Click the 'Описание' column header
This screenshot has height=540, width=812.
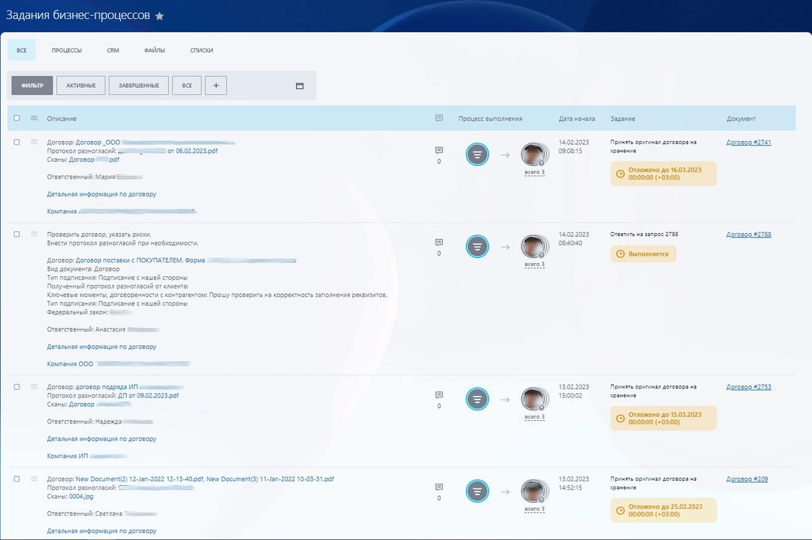pos(62,119)
